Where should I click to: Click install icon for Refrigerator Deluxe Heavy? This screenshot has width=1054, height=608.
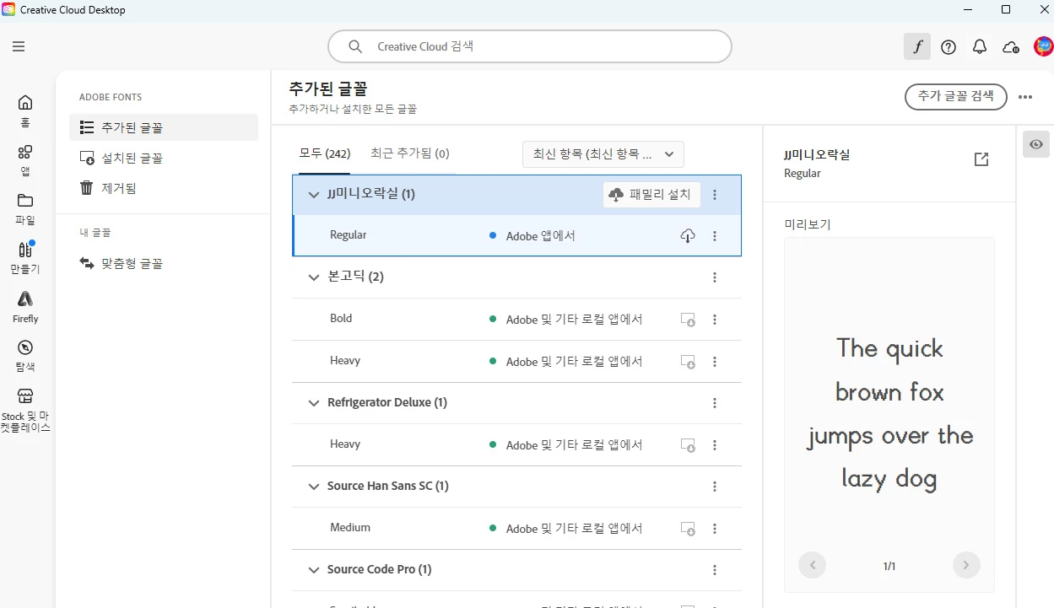(688, 445)
